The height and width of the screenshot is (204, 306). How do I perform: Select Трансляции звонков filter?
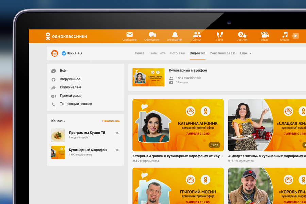pos(76,104)
